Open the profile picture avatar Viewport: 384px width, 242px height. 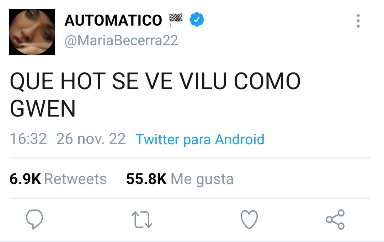(x=32, y=32)
